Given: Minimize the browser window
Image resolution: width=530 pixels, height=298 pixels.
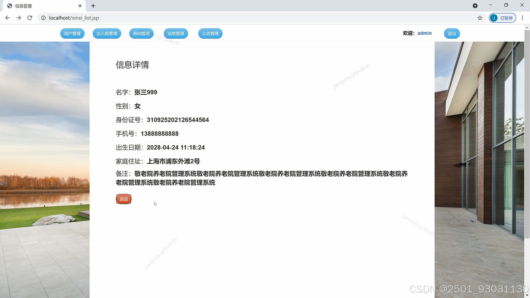Looking at the screenshot, I should 491,5.
